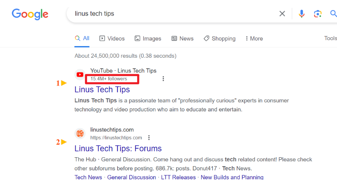The height and width of the screenshot is (181, 337).
Task: Click the linustechtips.com favicon
Action: point(80,133)
